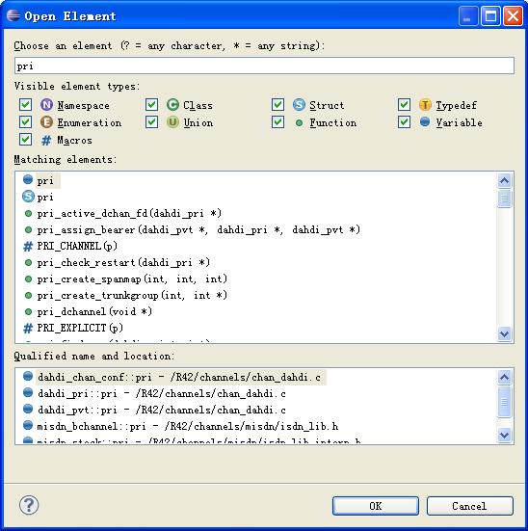Click the element search field containing pri
528x531 pixels.
[x=264, y=66]
